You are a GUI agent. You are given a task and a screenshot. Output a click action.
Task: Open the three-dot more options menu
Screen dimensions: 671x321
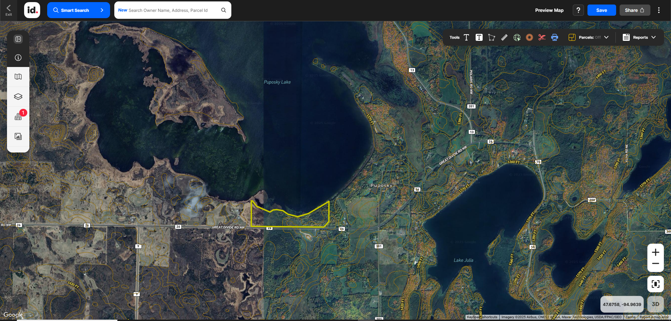(659, 10)
